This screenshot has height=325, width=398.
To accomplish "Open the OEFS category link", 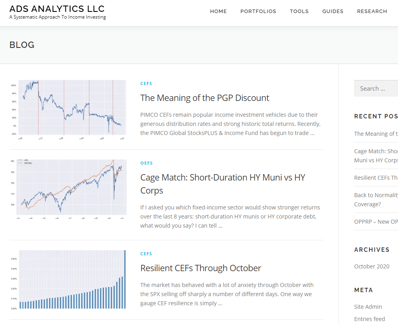I will [x=146, y=163].
